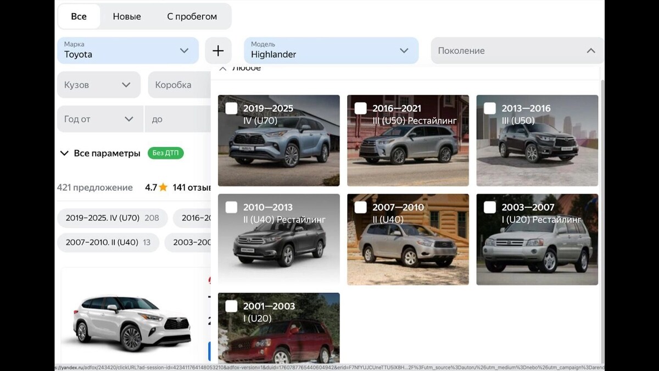Click the plus icon to add another brand

pyautogui.click(x=218, y=51)
